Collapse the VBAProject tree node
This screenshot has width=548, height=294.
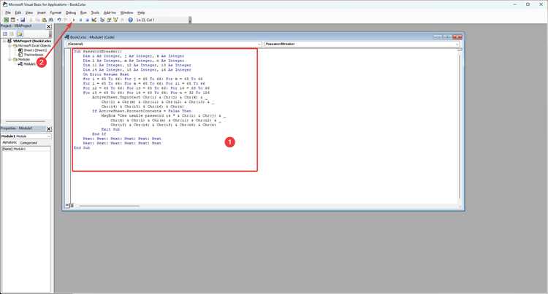point(4,41)
